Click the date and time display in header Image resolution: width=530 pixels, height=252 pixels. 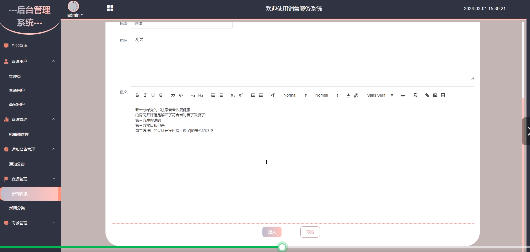point(484,9)
